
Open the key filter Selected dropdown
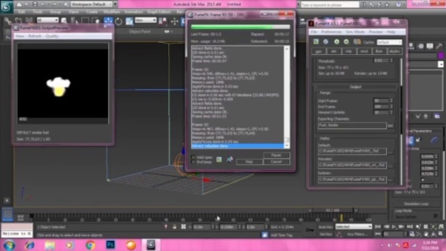pos(353,227)
